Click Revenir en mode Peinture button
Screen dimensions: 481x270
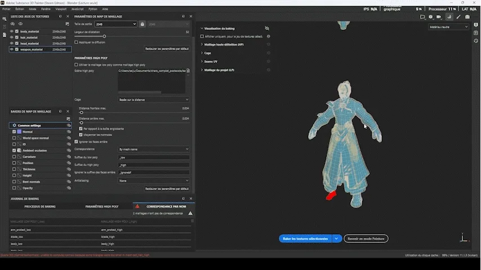366,238
